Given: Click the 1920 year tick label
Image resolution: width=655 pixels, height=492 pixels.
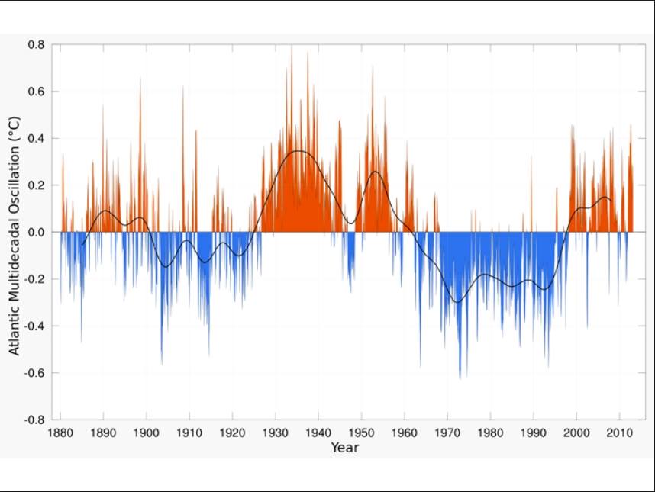Looking at the screenshot, I should 232,433.
